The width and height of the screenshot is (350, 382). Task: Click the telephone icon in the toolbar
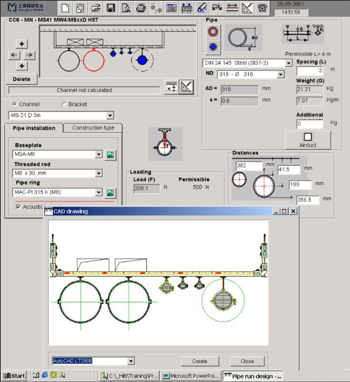(x=262, y=8)
